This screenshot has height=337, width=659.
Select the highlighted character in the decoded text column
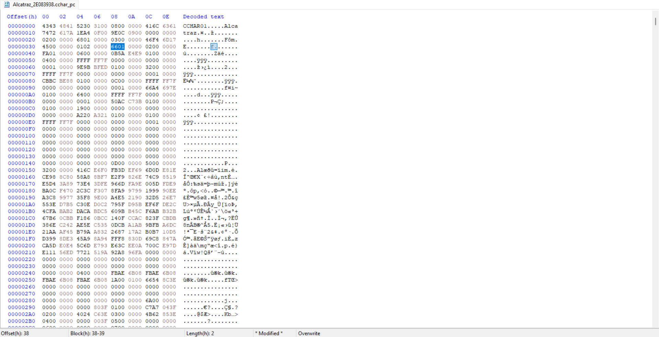point(213,47)
